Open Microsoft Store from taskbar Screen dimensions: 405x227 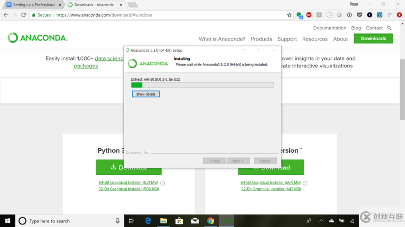tap(179, 221)
